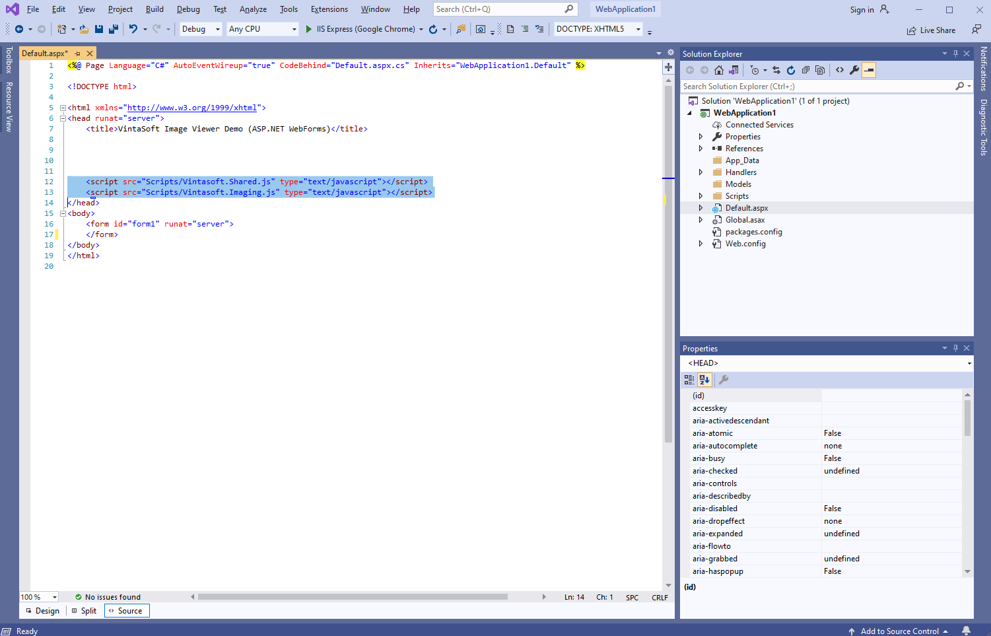Expand the Handlers folder
Viewport: 991px width, 636px height.
point(701,172)
